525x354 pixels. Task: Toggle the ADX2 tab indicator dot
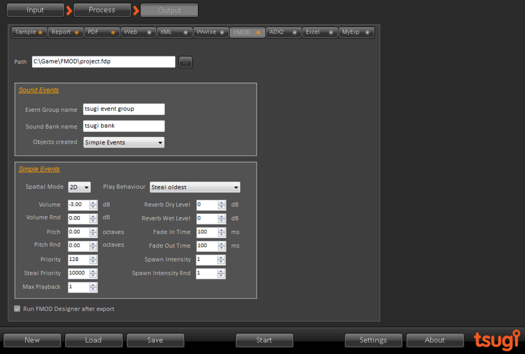(295, 33)
